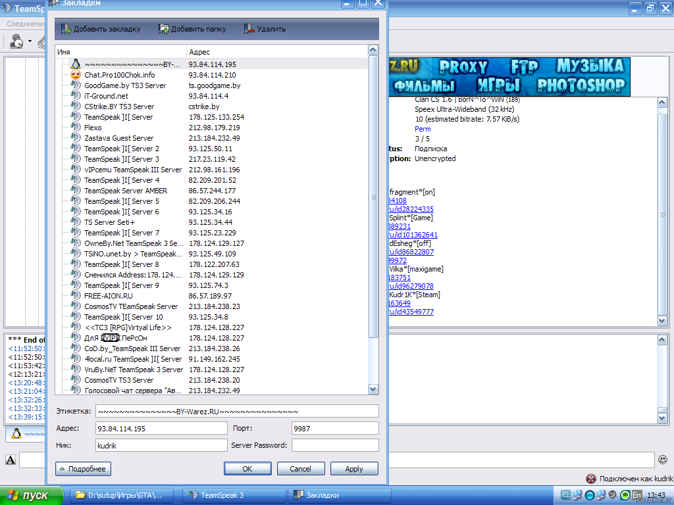Click the Cancel button in bookmarks dialog
This screenshot has height=505, width=674.
300,469
